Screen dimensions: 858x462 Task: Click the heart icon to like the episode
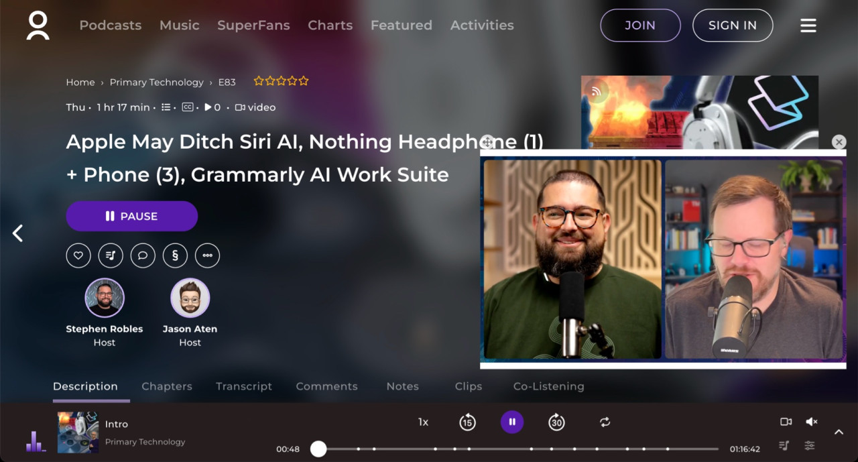pos(78,255)
